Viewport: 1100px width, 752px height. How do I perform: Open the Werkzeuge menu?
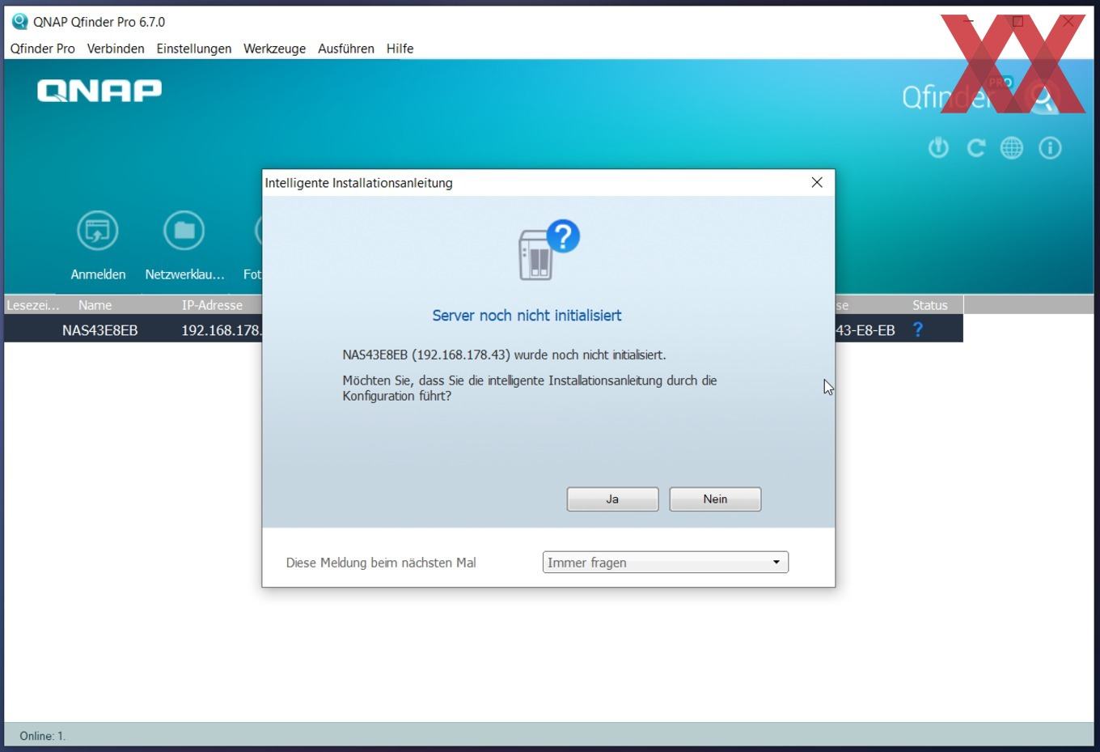pos(275,49)
